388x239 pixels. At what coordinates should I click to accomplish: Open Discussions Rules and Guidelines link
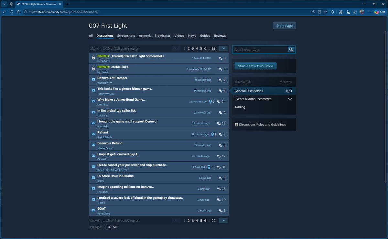[x=262, y=124]
